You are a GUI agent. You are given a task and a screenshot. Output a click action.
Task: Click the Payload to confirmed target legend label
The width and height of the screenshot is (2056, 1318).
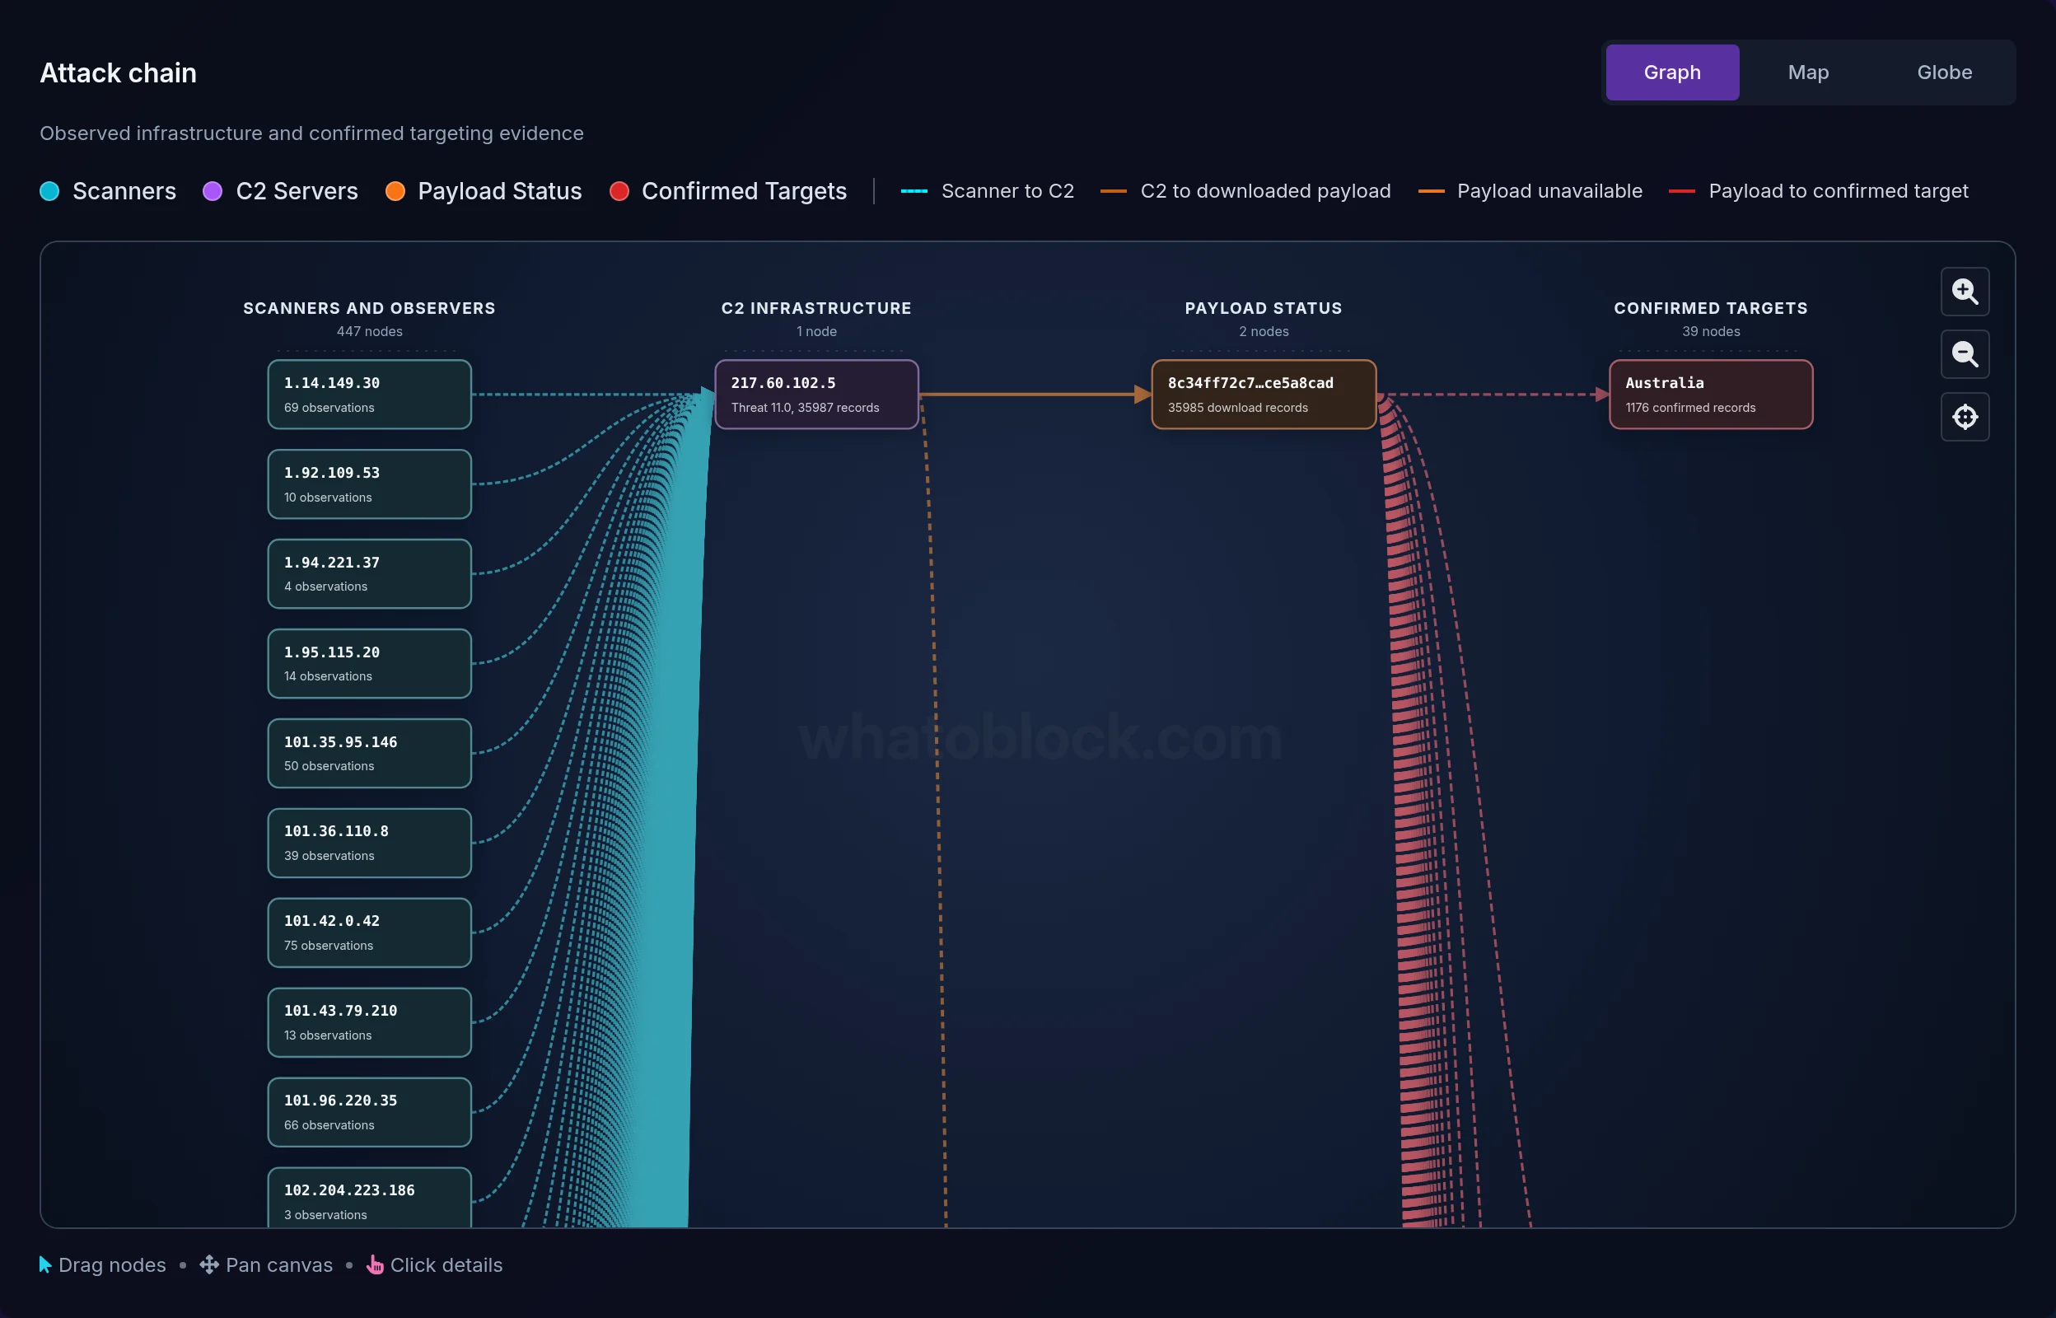[1838, 191]
